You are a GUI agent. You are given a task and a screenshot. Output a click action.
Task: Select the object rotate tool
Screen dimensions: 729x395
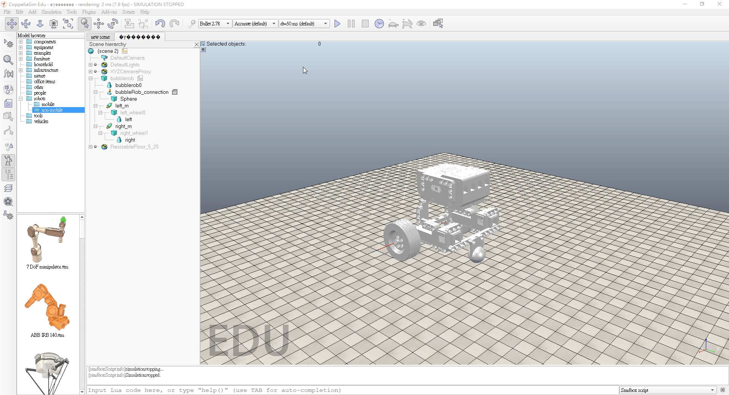[112, 24]
